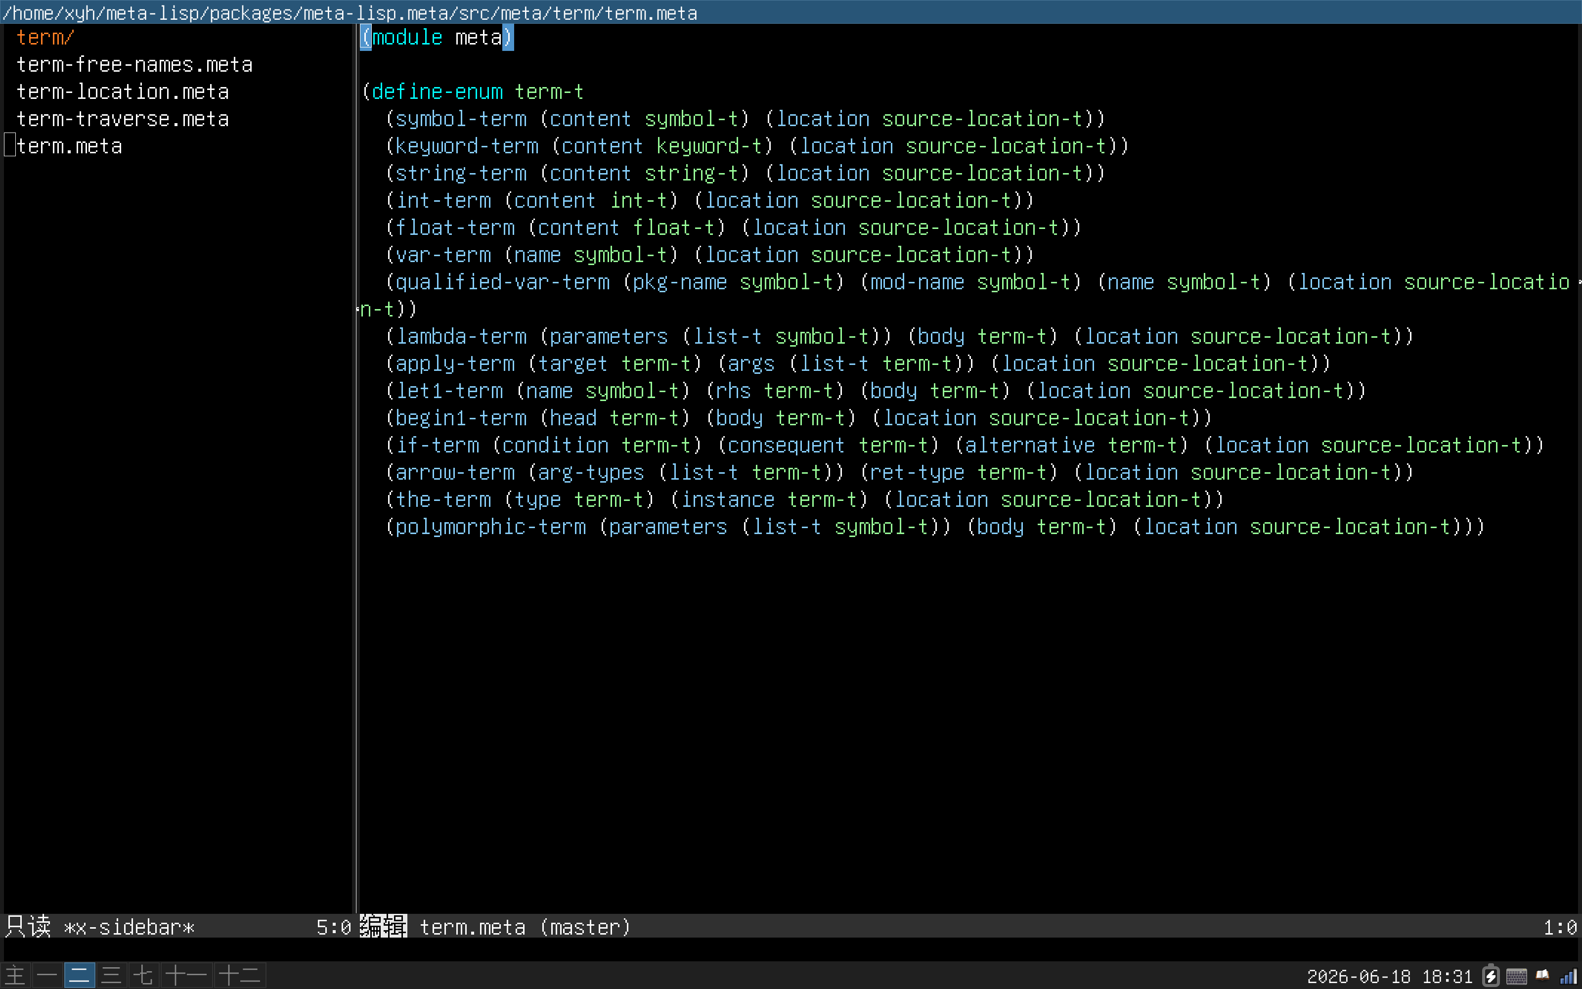Click the 5:0 position in sidebar modeline
Image resolution: width=1582 pixels, height=989 pixels.
[x=333, y=927]
